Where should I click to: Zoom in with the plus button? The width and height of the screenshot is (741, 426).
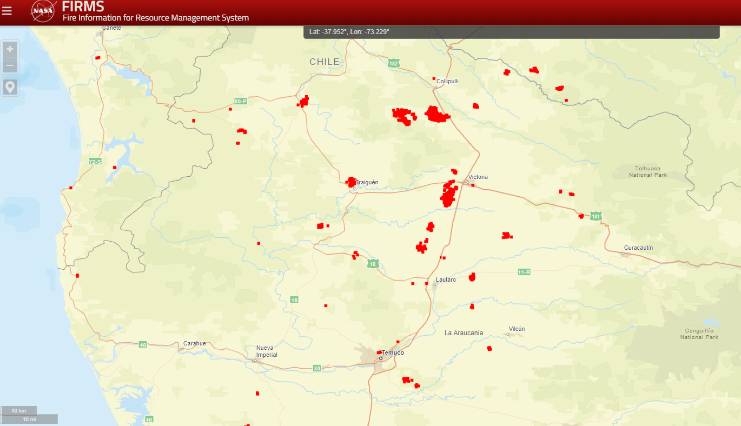pyautogui.click(x=10, y=49)
